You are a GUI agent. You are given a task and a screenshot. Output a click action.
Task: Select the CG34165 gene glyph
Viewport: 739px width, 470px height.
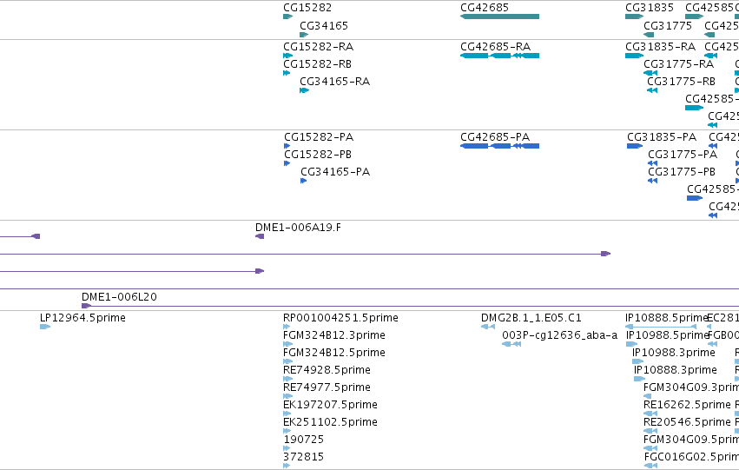click(304, 35)
